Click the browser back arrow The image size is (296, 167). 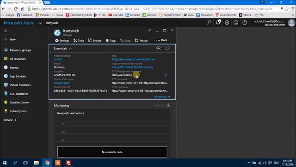(x=3, y=9)
